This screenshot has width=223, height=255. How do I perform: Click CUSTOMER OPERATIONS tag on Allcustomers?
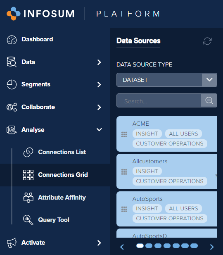click(170, 181)
